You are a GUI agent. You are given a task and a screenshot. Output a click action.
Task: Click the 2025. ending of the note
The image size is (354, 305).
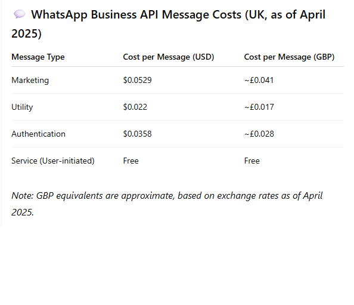pos(23,212)
